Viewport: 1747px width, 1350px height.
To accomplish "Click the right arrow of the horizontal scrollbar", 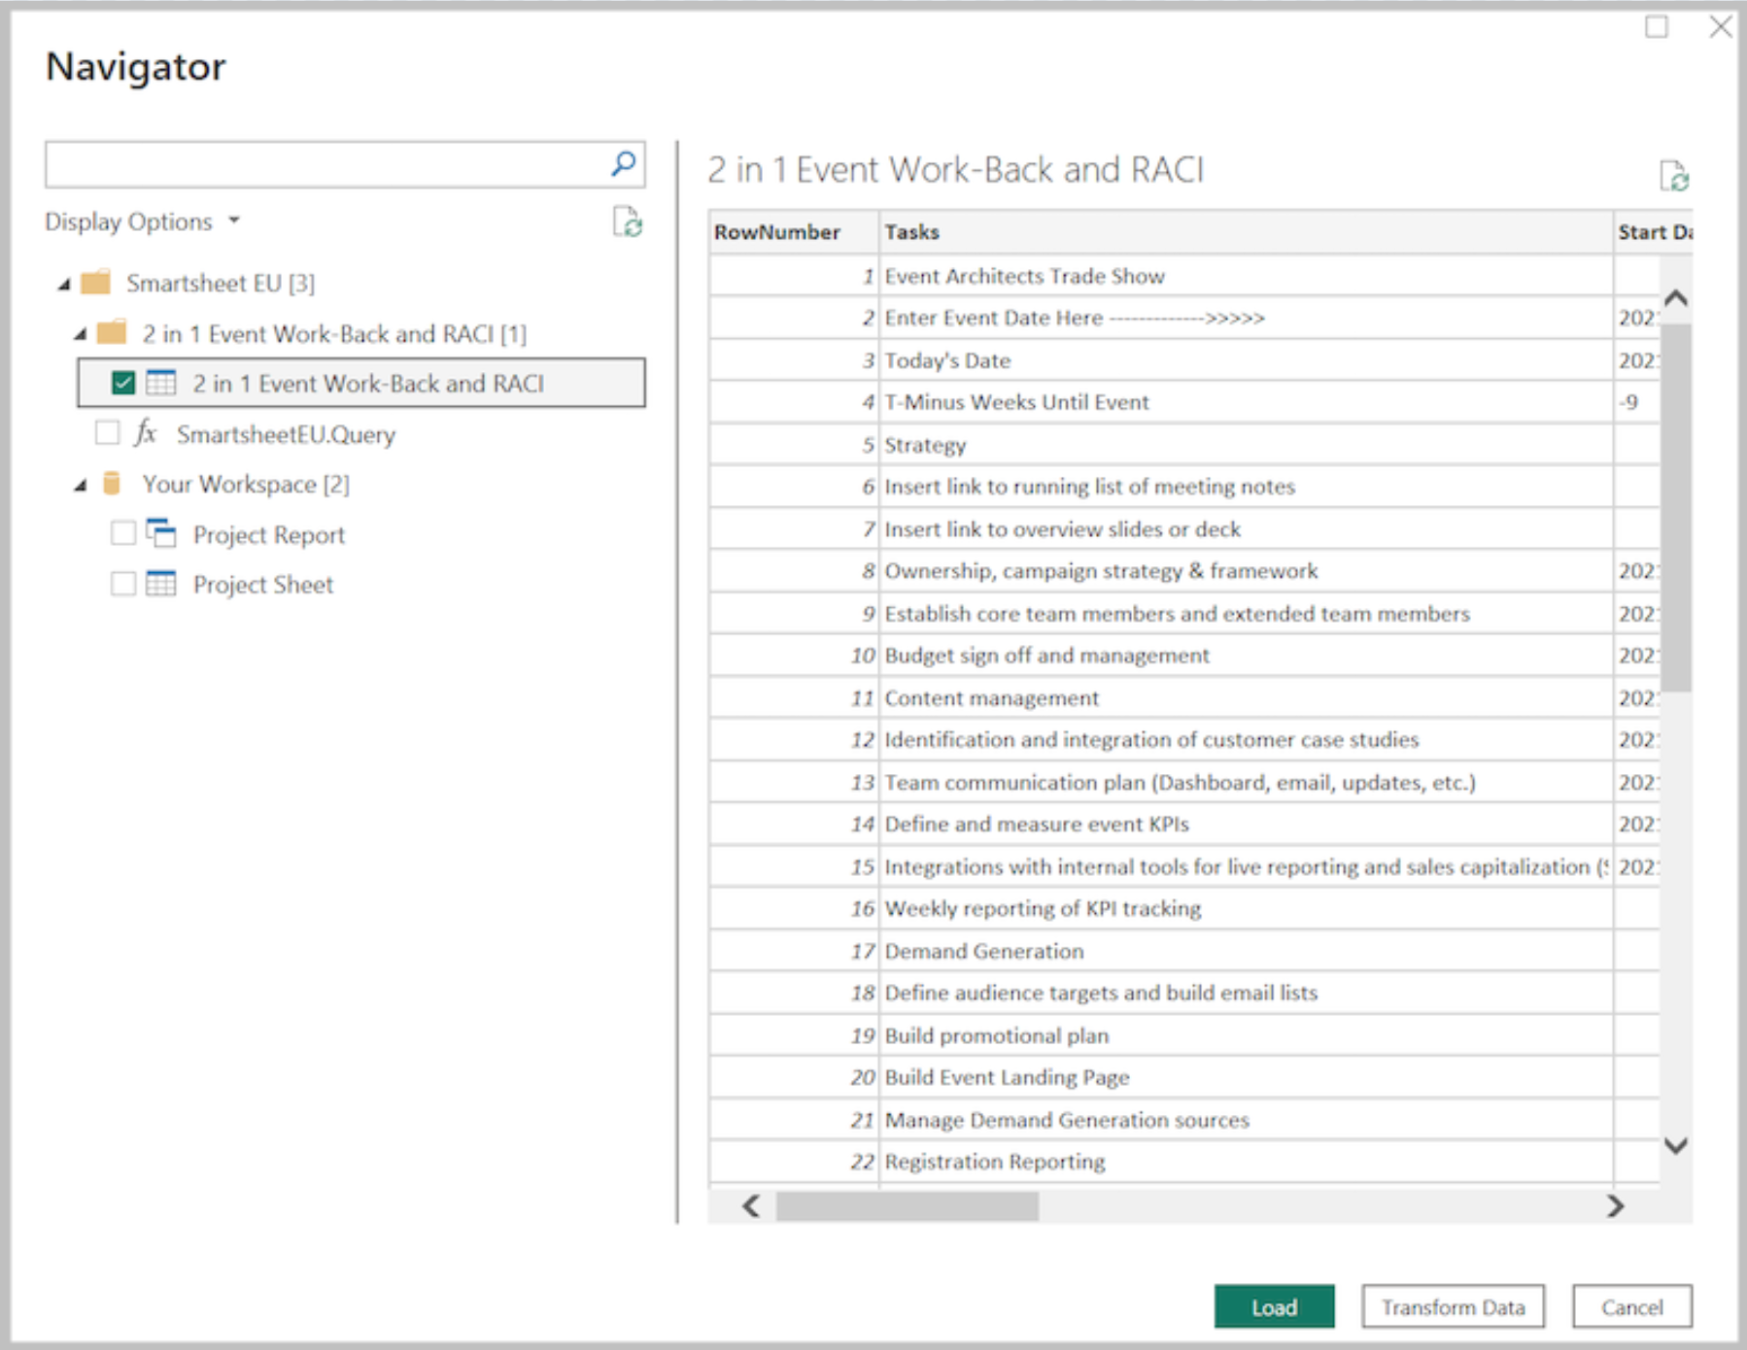I will 1616,1207.
